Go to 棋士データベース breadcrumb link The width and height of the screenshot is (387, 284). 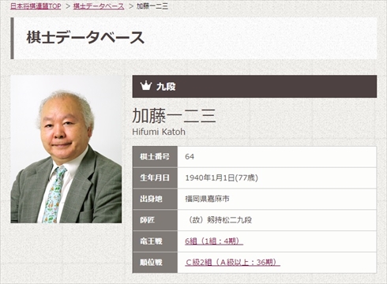point(99,6)
